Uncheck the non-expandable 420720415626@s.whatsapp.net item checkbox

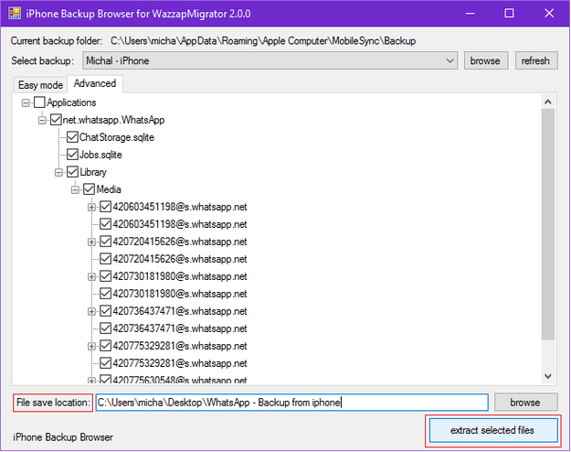tap(106, 259)
